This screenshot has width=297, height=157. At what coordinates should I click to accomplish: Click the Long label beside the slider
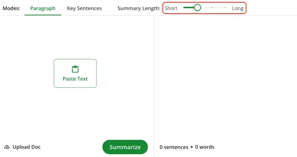(238, 8)
